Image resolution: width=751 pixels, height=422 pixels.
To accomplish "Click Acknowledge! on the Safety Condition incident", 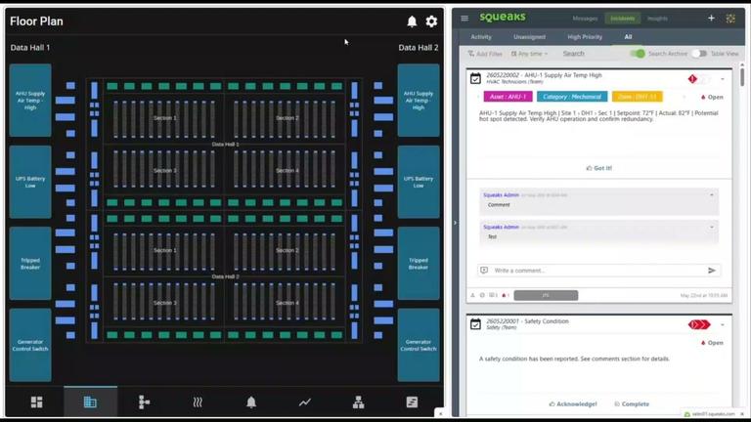I will coord(573,403).
